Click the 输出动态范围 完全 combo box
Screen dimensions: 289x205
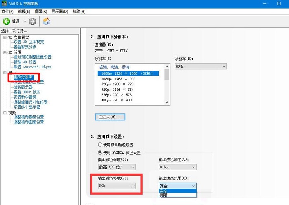click(x=178, y=186)
